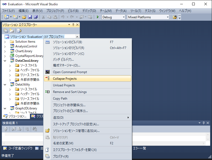Image resolution: width=212 pixels, height=160 pixels.
Task: Select 外部依存関係 under DataUtility
Action: point(27,104)
